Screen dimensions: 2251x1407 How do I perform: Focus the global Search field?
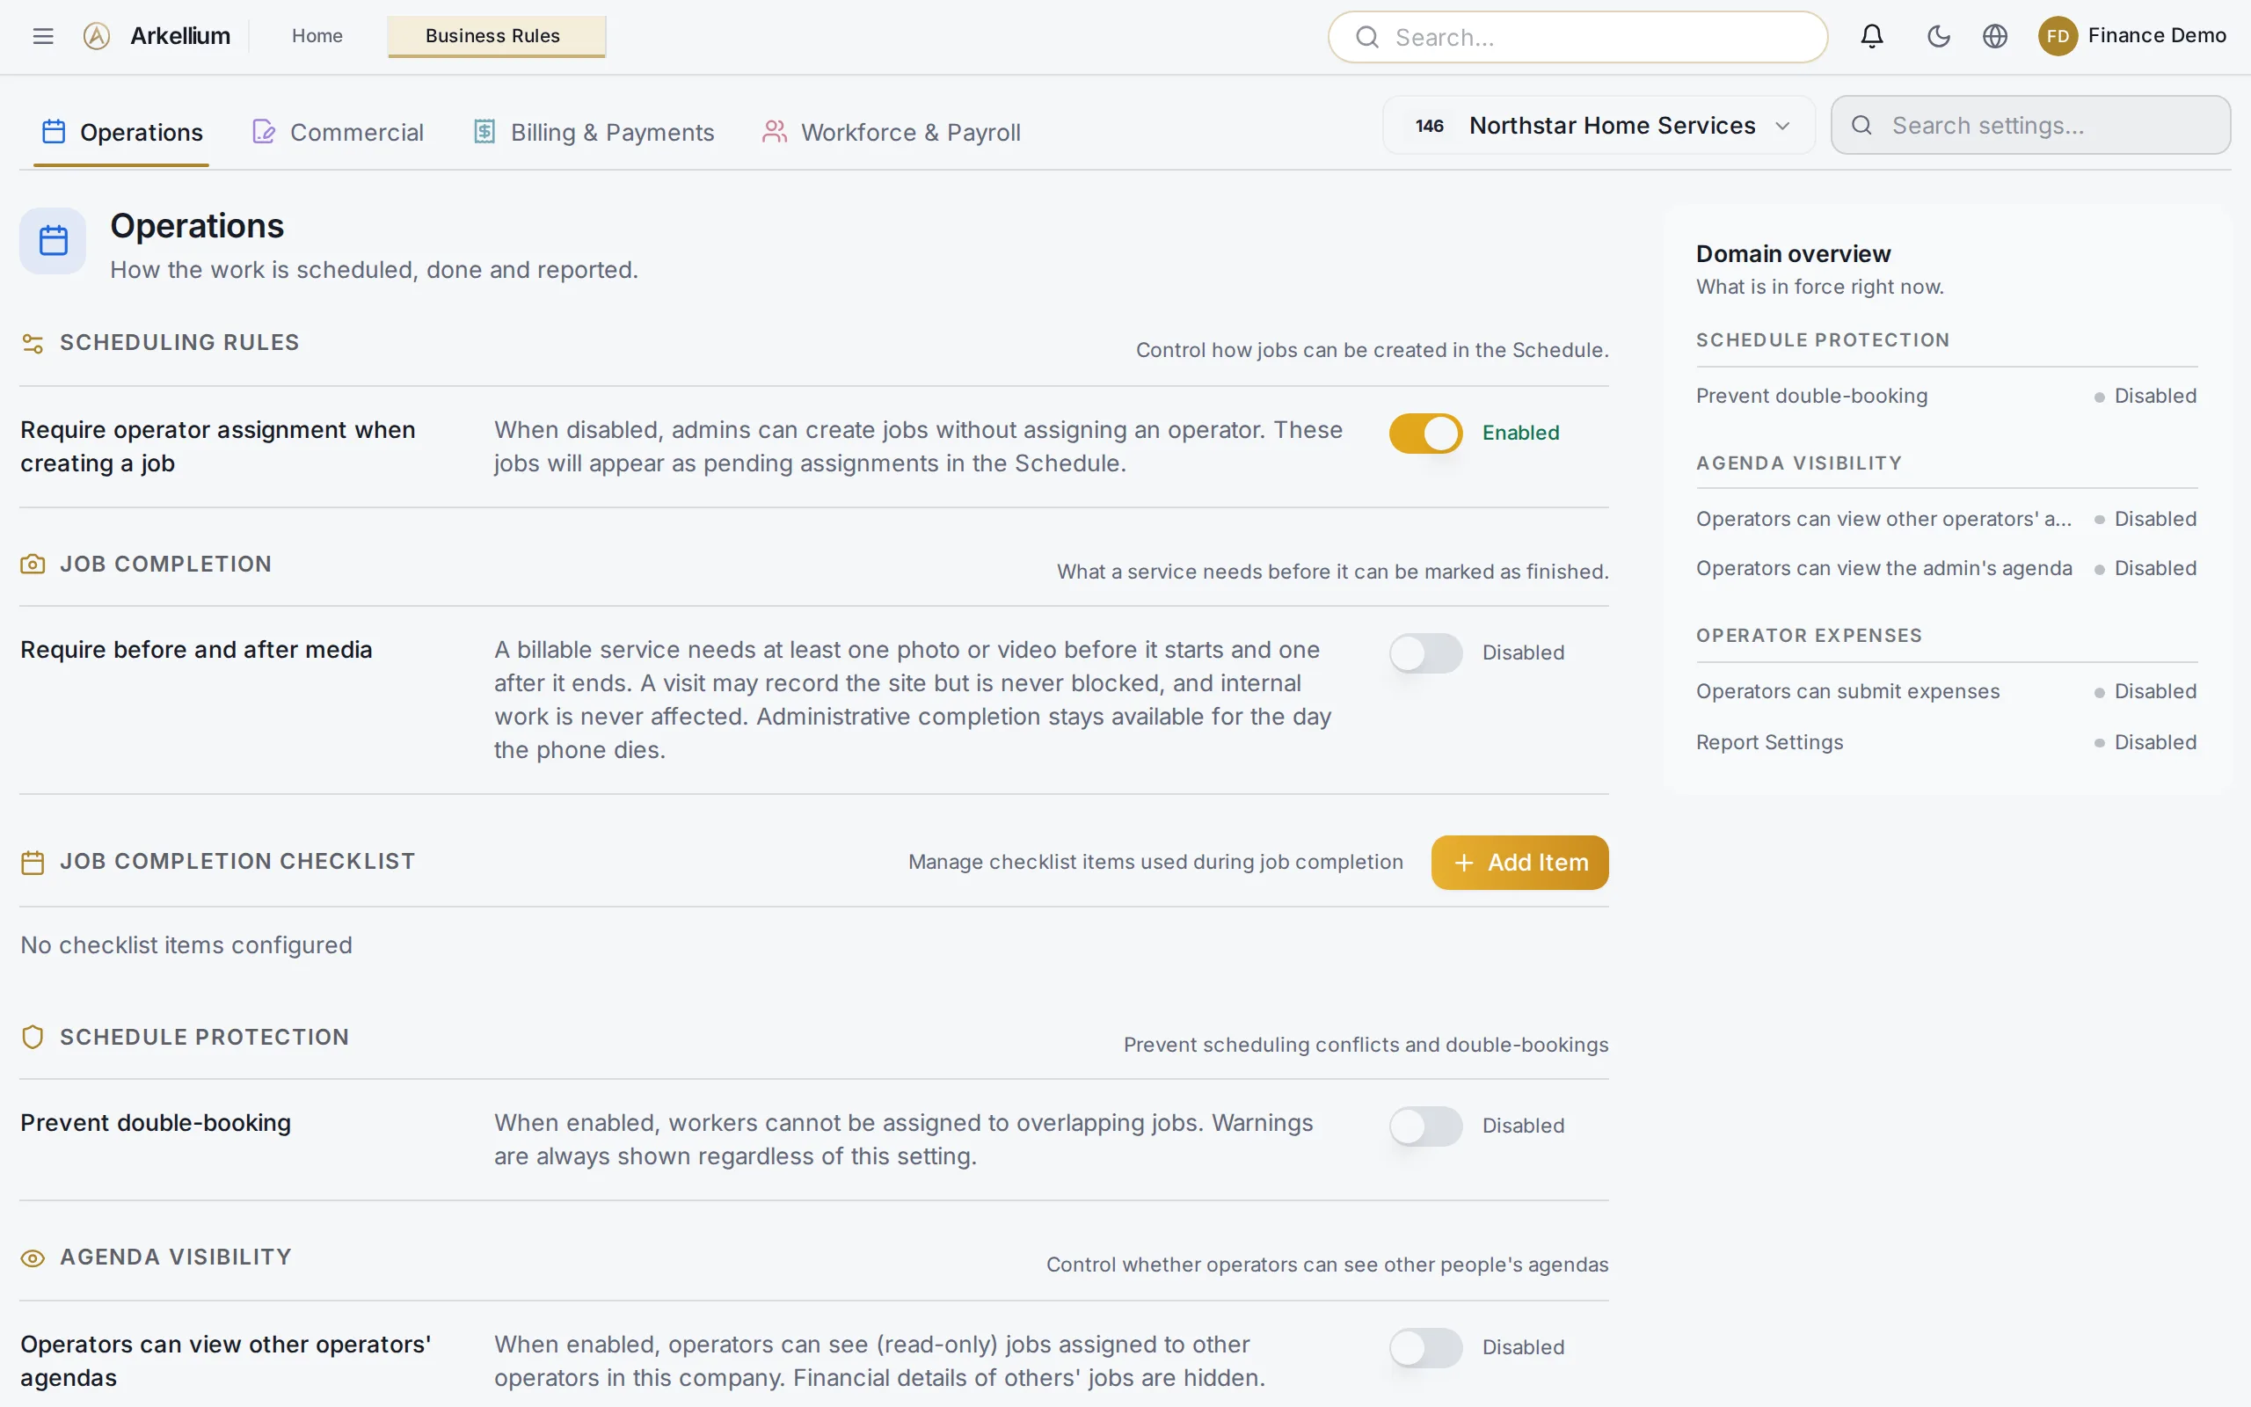pyautogui.click(x=1577, y=37)
